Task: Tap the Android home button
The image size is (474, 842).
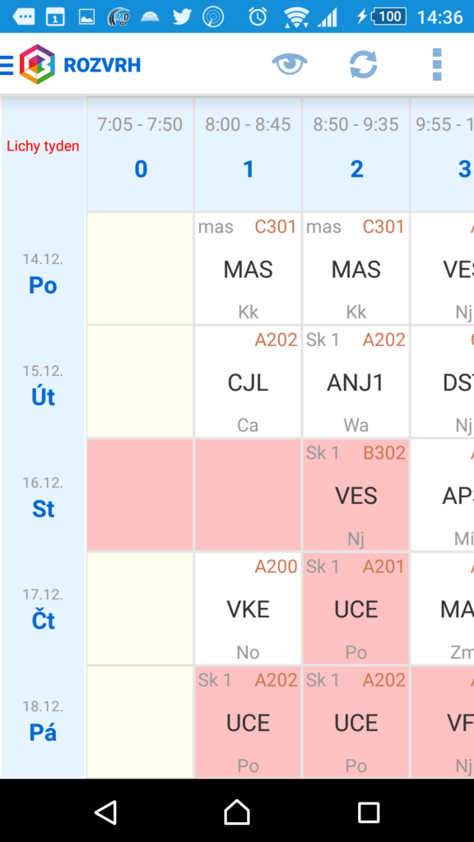Action: [237, 812]
